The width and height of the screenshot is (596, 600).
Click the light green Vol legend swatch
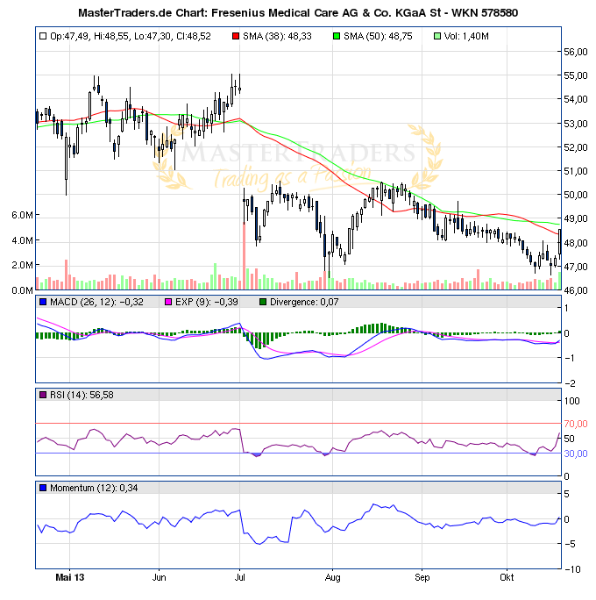coord(437,36)
